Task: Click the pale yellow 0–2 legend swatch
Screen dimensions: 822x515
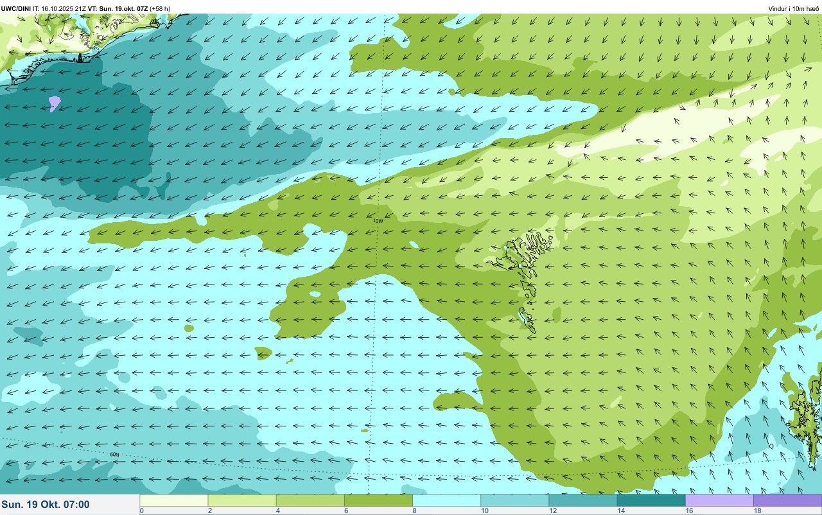Action: tap(174, 500)
